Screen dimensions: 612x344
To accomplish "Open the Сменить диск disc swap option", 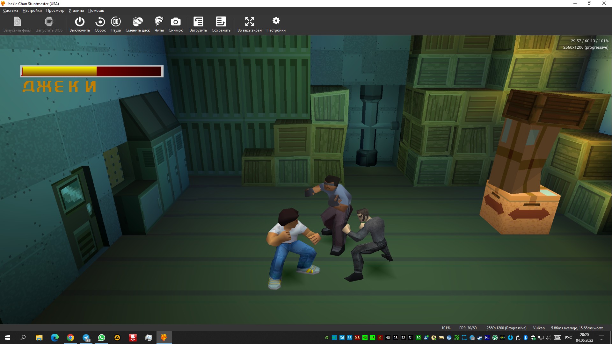I will 138,25.
